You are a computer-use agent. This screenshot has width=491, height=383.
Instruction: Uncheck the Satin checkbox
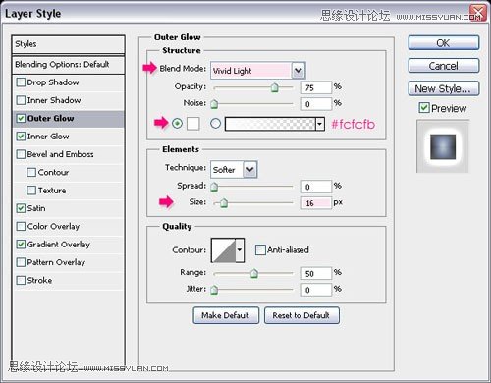pos(21,208)
